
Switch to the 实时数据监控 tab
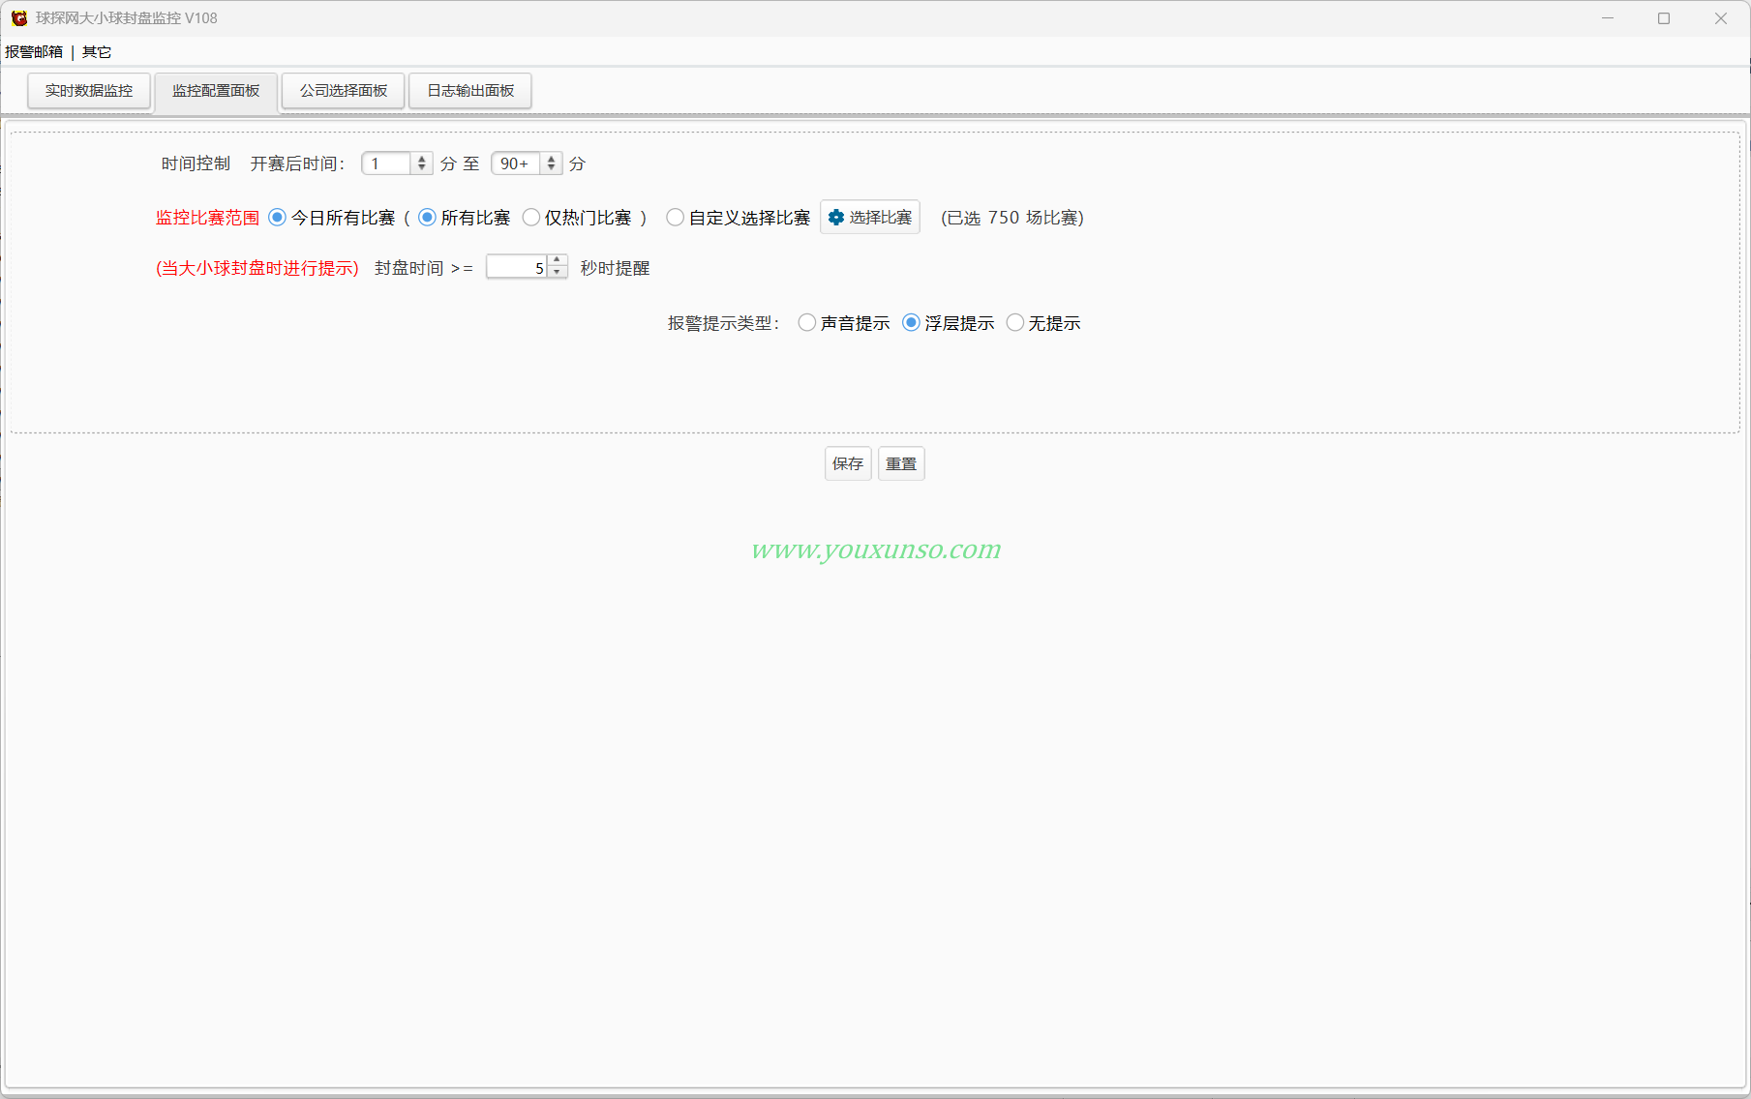coord(89,91)
